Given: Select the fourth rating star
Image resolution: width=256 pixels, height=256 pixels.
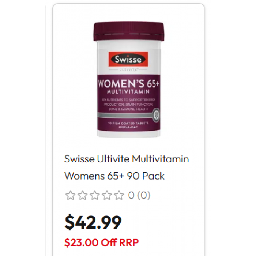Looking at the screenshot, I should click(107, 195).
